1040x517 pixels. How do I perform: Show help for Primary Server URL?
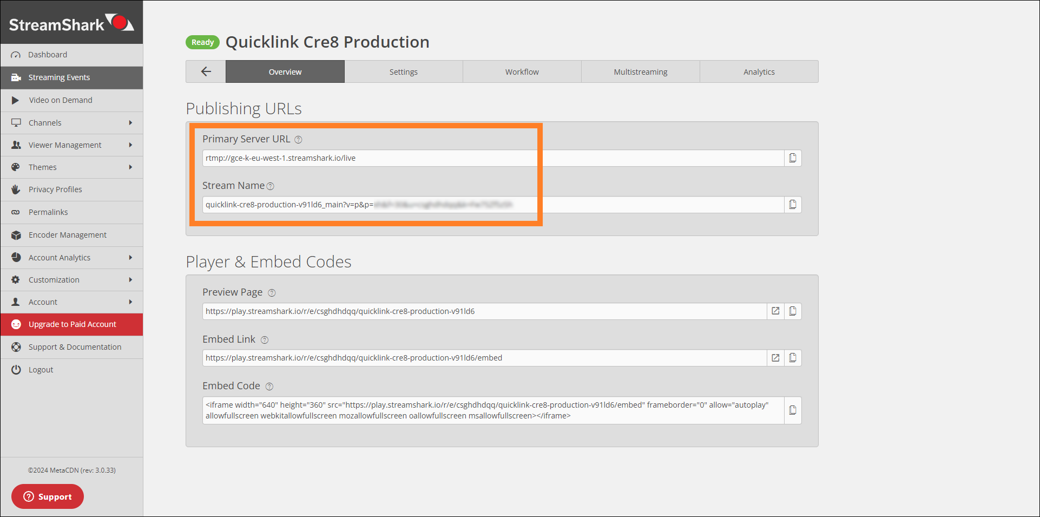click(x=298, y=140)
